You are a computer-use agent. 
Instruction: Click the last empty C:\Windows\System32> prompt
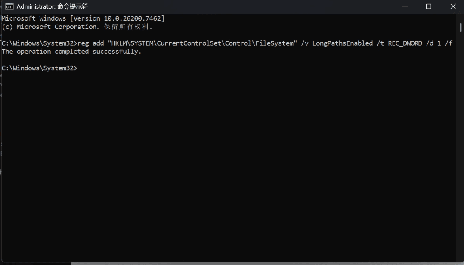tap(39, 68)
